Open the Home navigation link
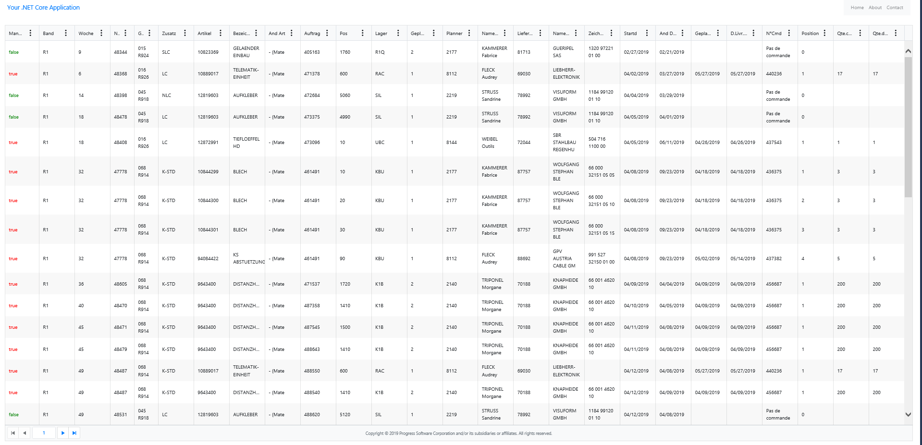The width and height of the screenshot is (922, 445). (x=857, y=8)
